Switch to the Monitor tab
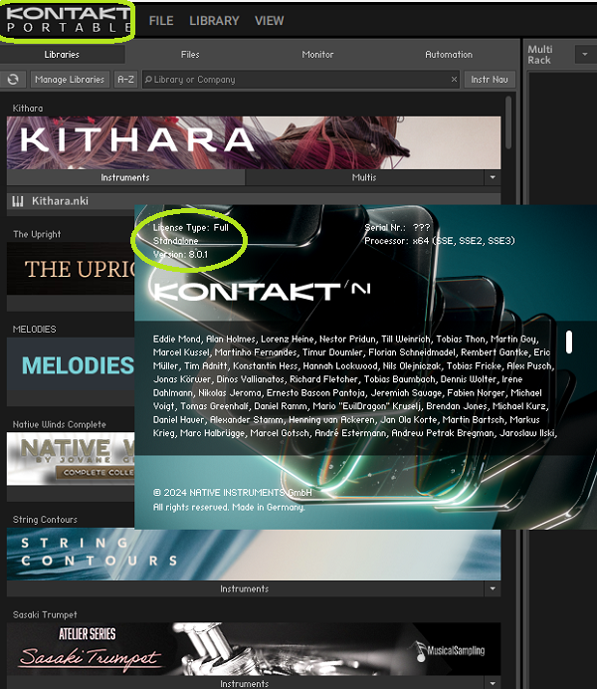The image size is (597, 689). (x=317, y=55)
